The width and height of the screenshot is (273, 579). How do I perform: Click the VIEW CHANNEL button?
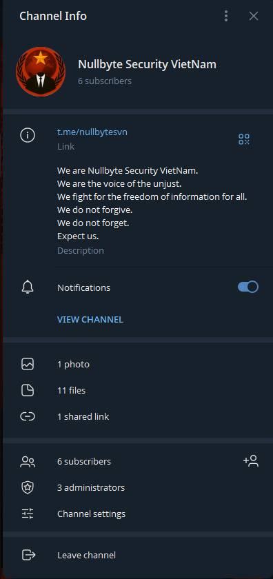click(x=90, y=319)
